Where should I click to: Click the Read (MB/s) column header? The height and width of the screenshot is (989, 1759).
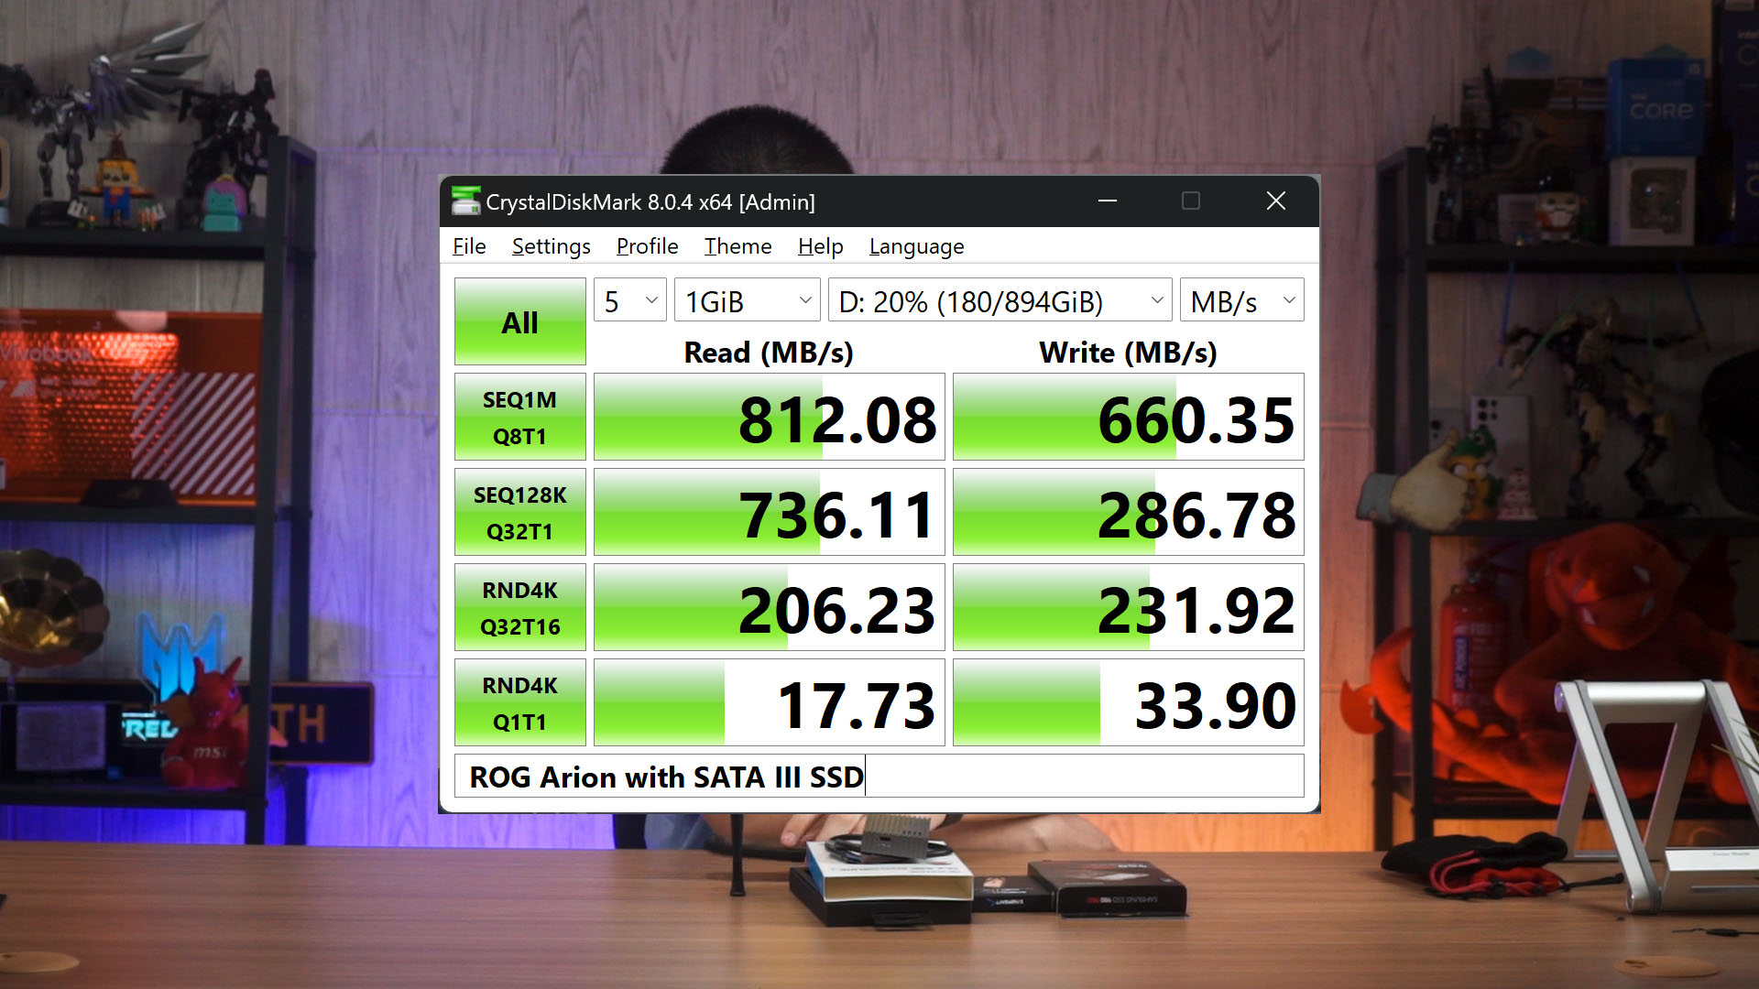(769, 353)
